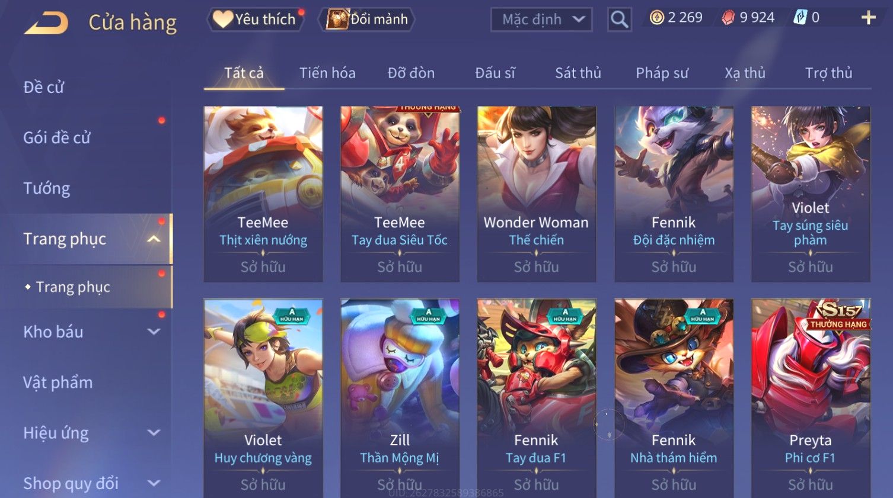893x498 pixels.
Task: Expand the Kho báu sidebar section
Action: coord(154,332)
